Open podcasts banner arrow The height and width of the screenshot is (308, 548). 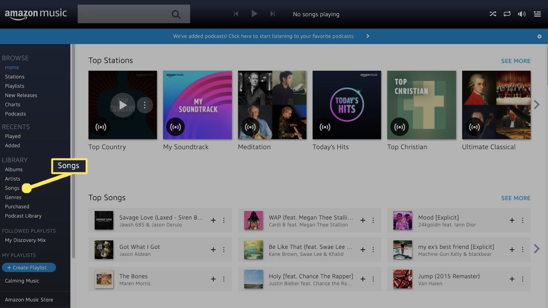click(x=368, y=36)
